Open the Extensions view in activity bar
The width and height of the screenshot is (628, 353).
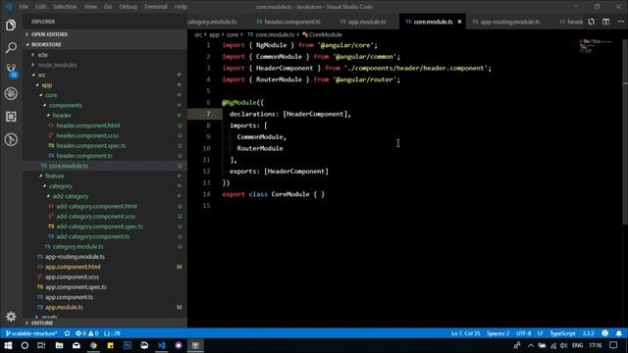(11, 117)
